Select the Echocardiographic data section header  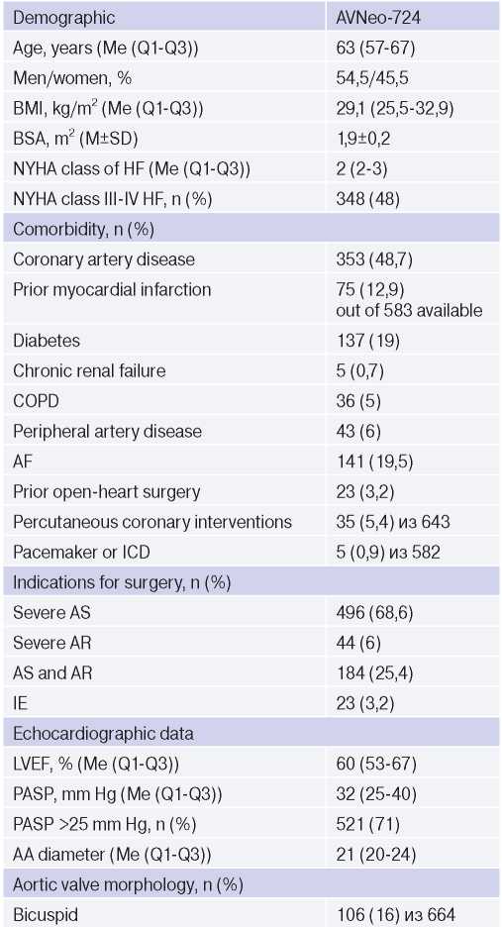coord(251,734)
